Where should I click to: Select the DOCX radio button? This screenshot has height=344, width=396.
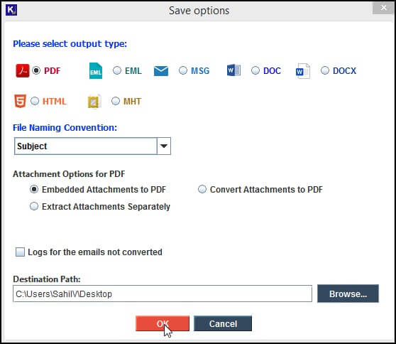[x=325, y=70]
